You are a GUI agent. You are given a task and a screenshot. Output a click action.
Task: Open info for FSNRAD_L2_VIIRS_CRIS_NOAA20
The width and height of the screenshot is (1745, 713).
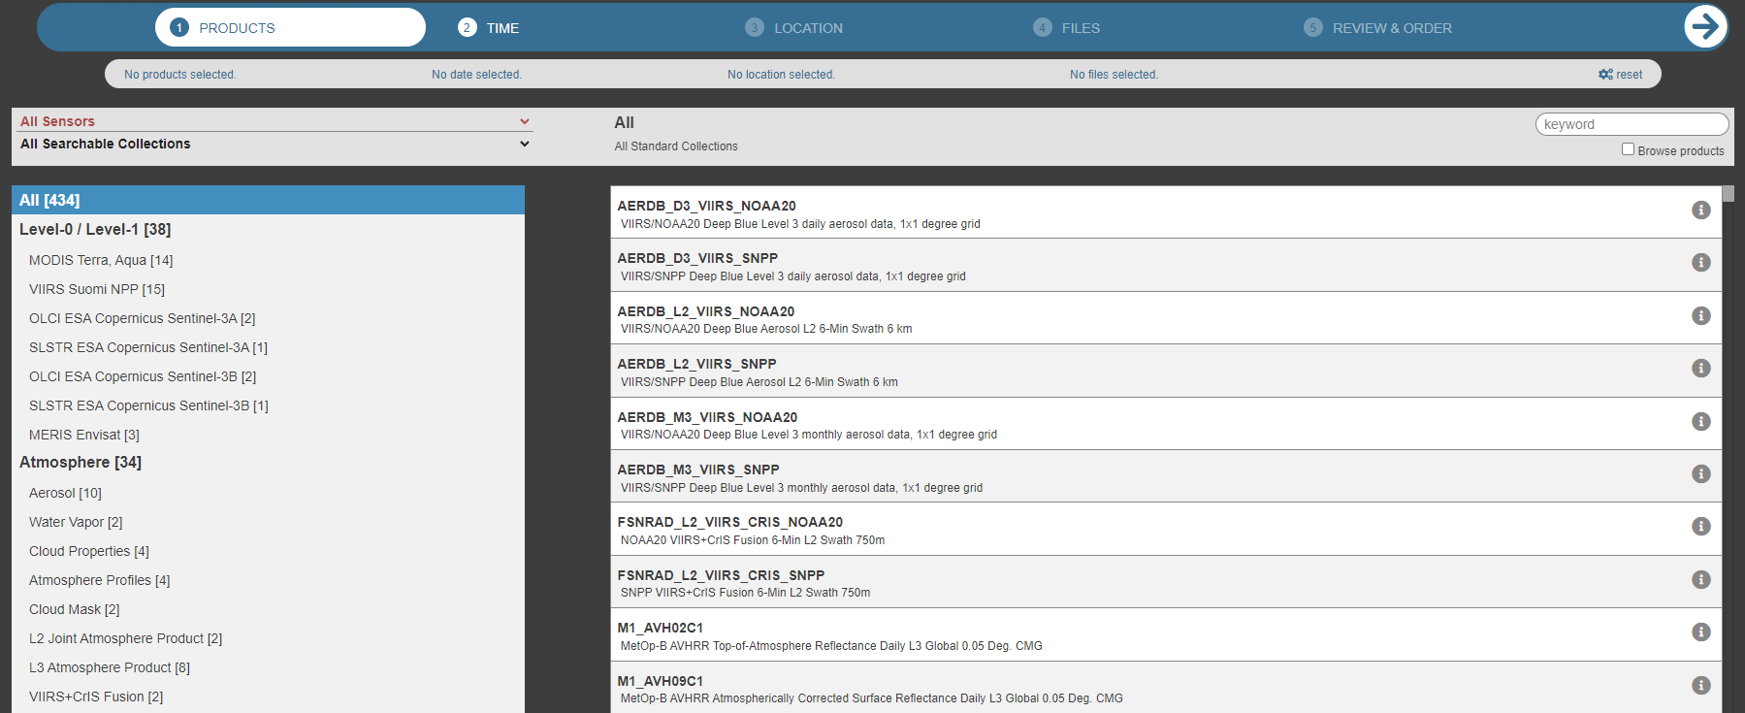(x=1701, y=527)
